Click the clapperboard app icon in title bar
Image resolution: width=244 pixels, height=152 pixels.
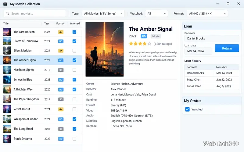click(5, 4)
